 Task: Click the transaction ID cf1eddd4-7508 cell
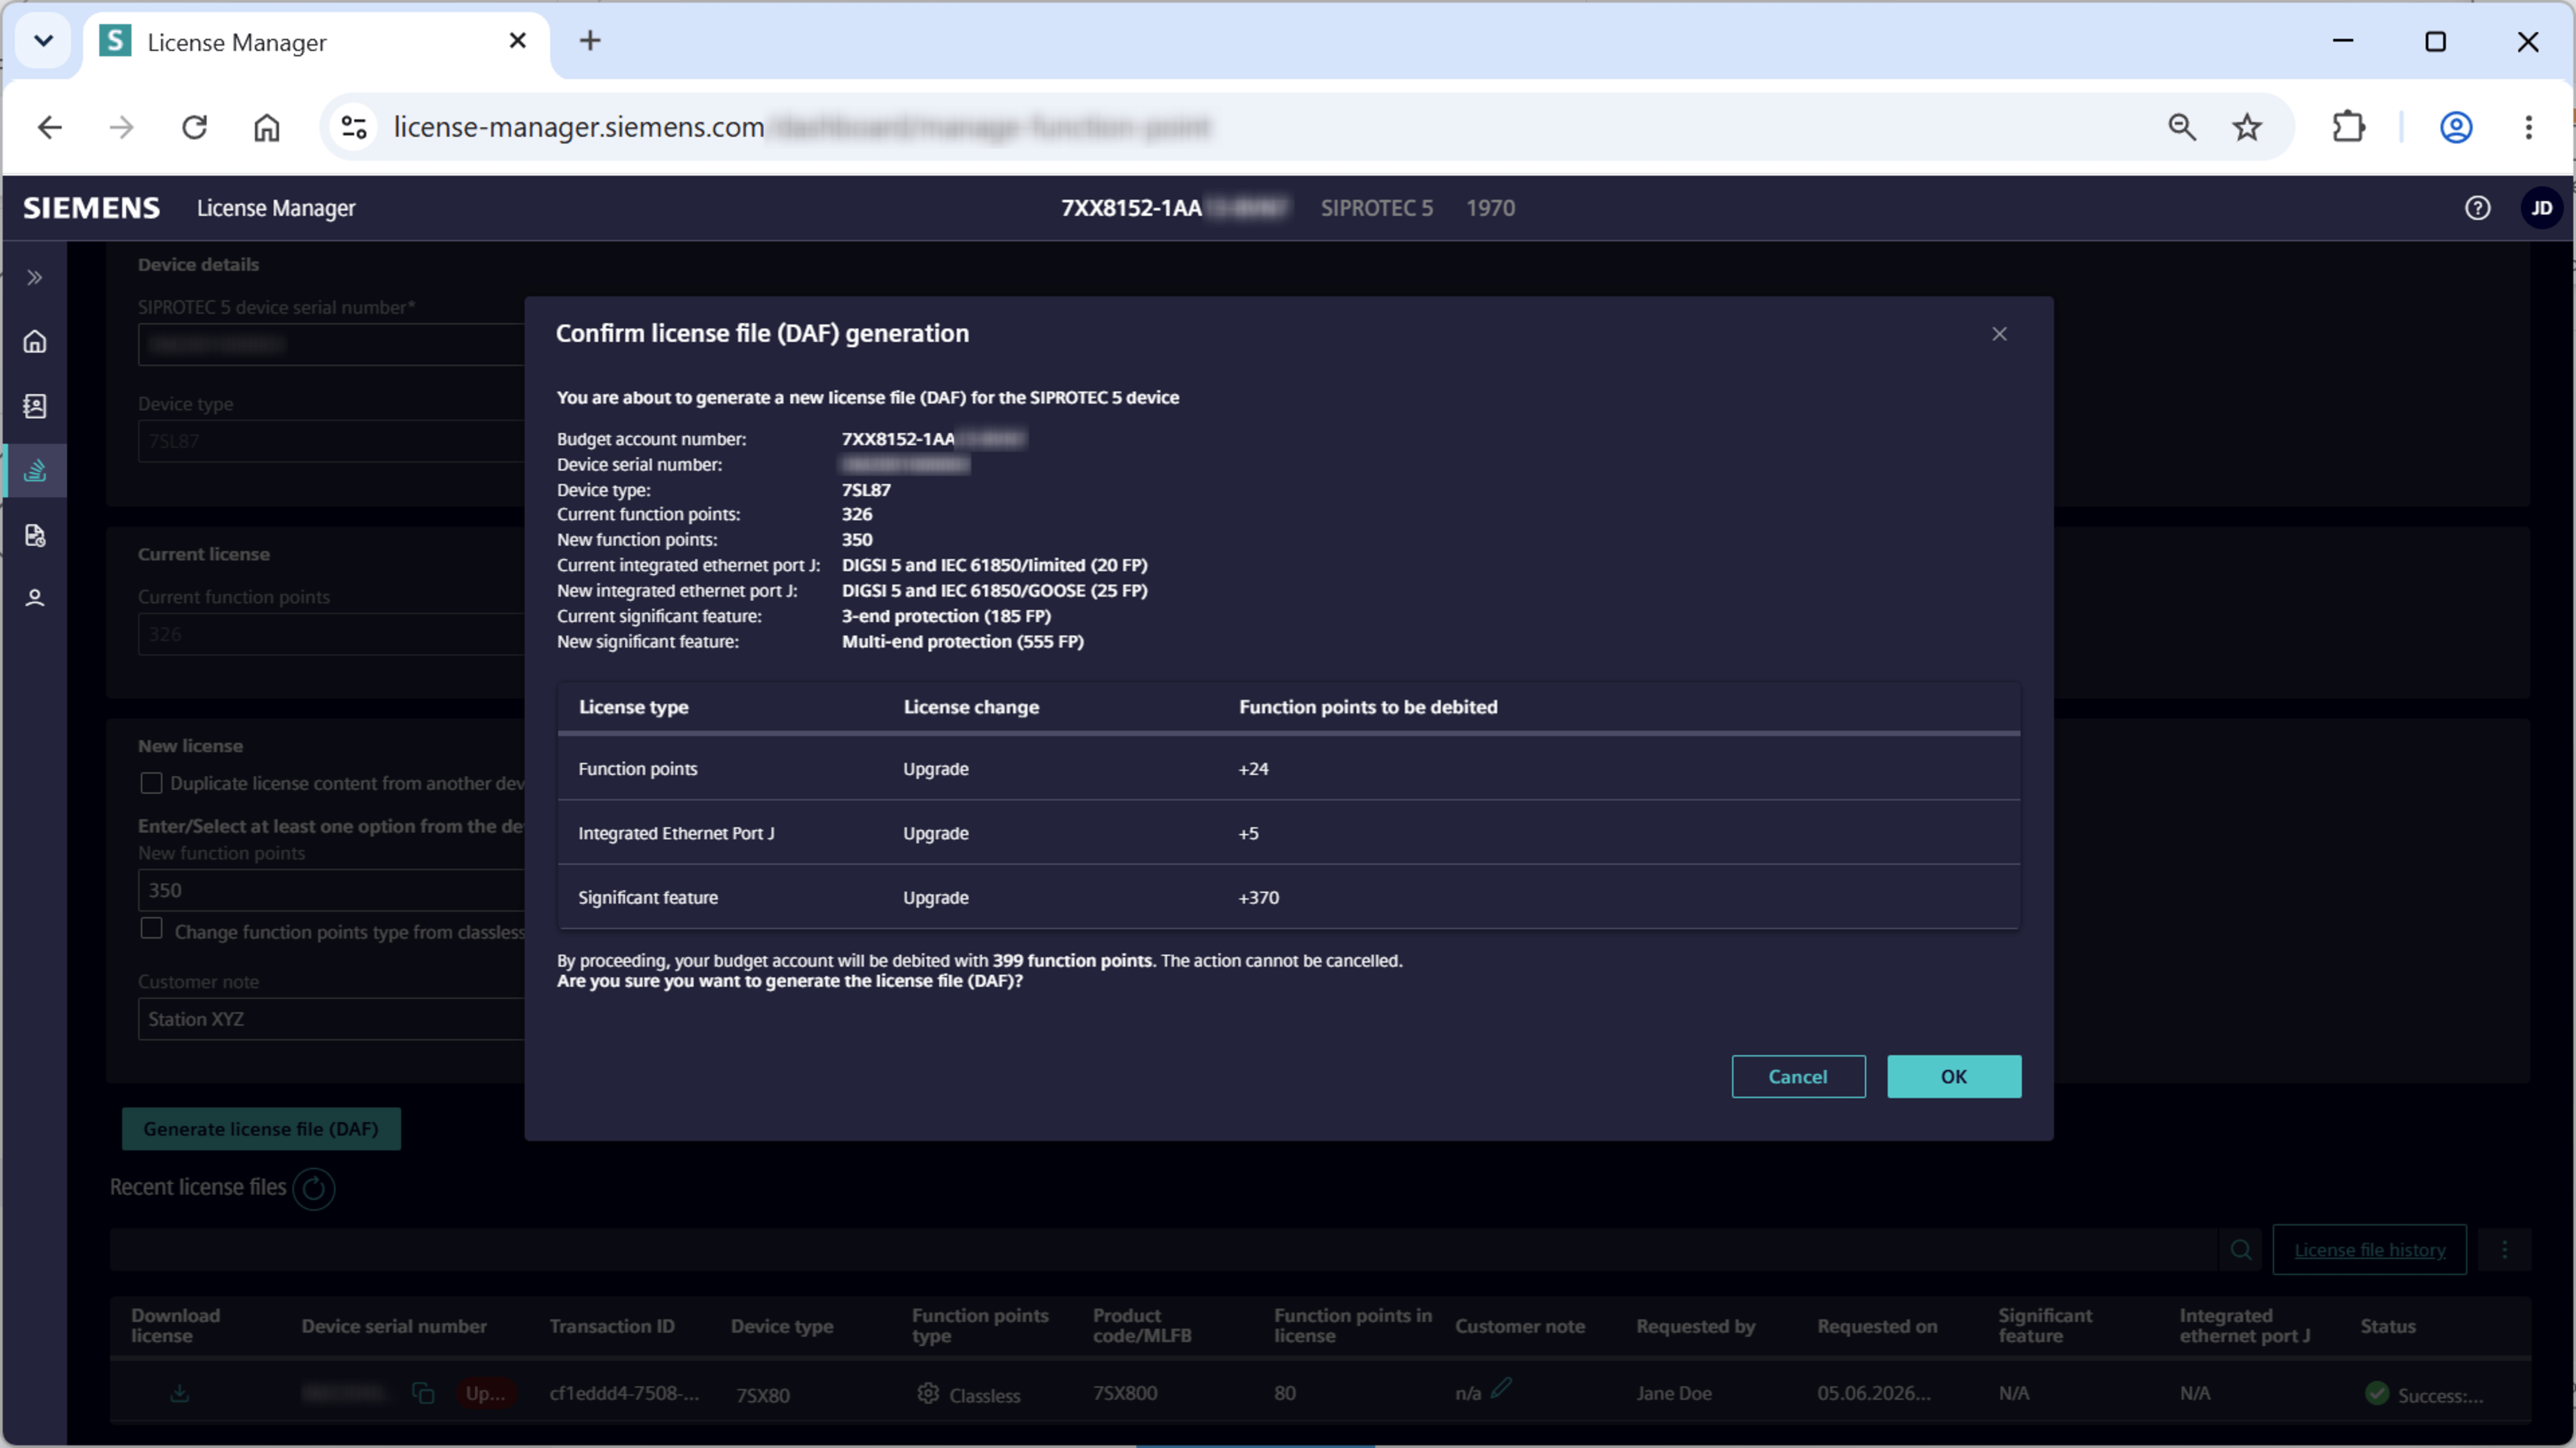pyautogui.click(x=624, y=1393)
